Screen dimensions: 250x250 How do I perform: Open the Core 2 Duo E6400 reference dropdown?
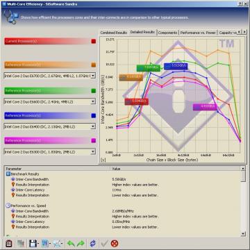tap(93, 126)
